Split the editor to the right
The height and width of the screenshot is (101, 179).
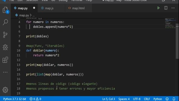pyautogui.click(x=166, y=8)
